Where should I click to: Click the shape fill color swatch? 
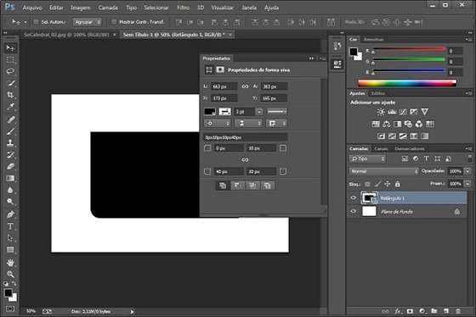[210, 112]
